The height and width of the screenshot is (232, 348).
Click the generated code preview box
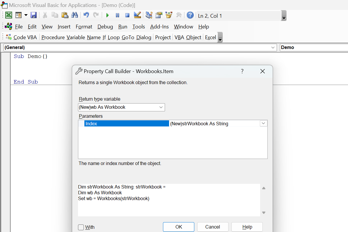click(169, 200)
